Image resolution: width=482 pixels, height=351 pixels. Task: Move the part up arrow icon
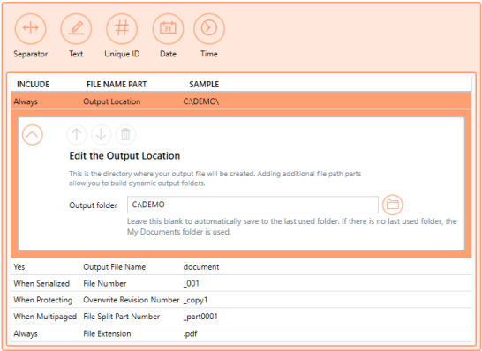click(77, 135)
